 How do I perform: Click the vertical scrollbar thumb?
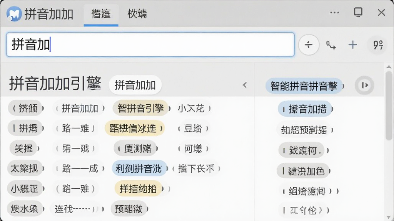[x=389, y=105]
